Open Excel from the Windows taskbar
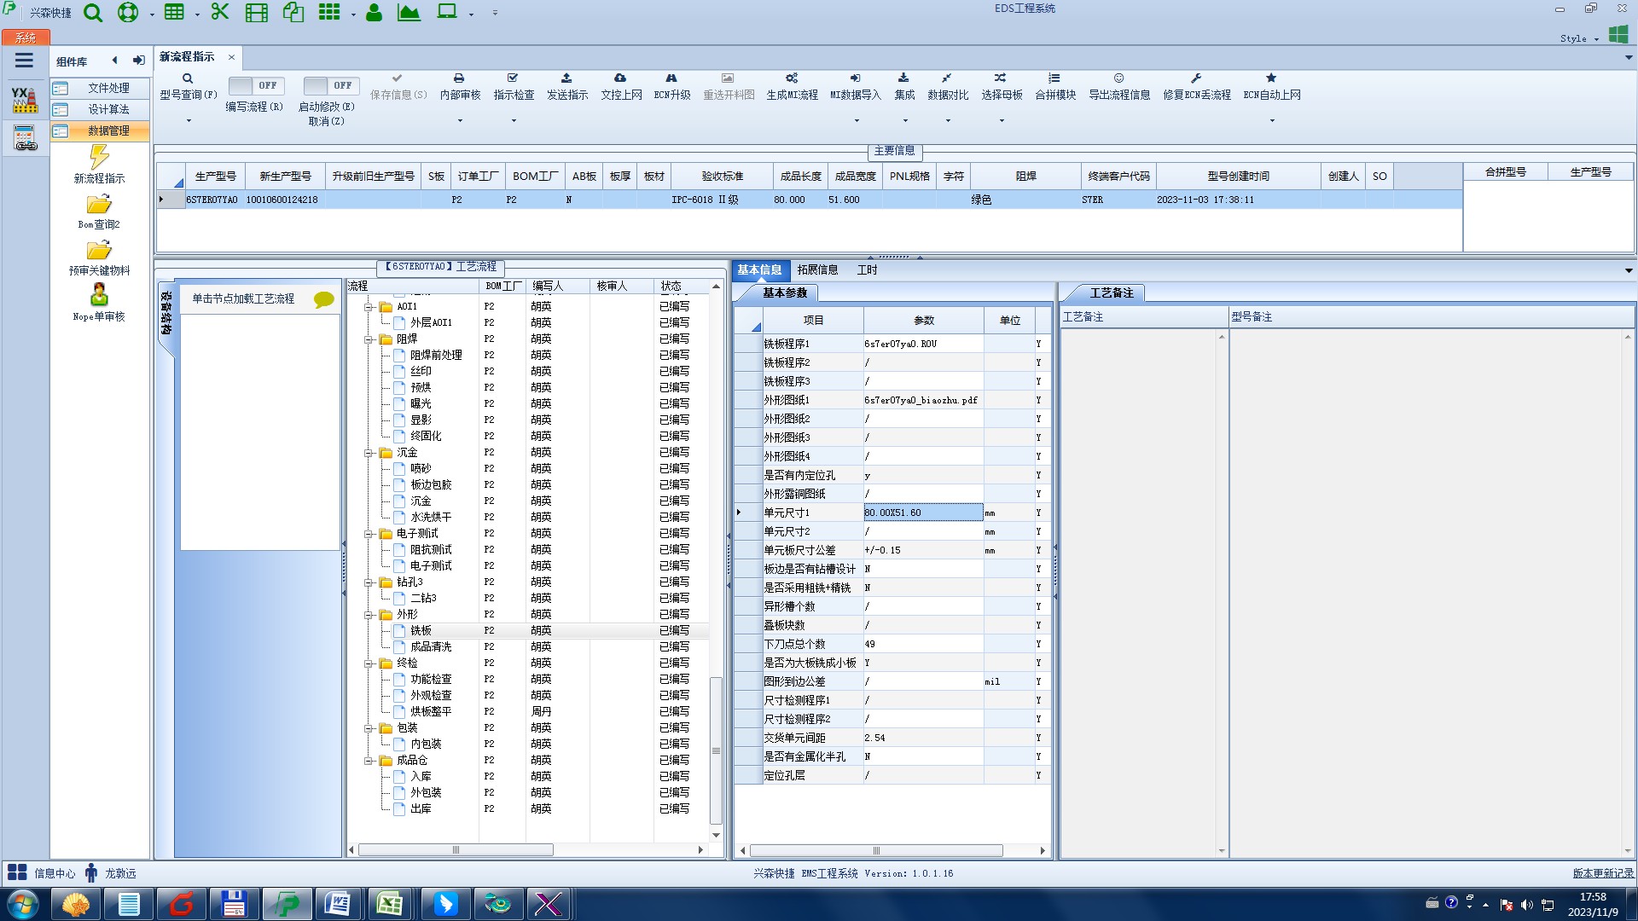 [x=390, y=903]
